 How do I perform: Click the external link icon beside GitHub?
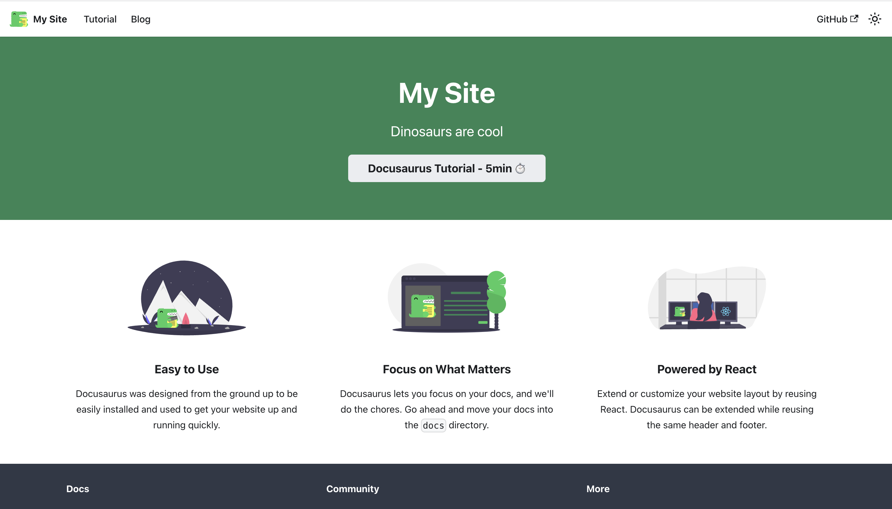point(854,19)
